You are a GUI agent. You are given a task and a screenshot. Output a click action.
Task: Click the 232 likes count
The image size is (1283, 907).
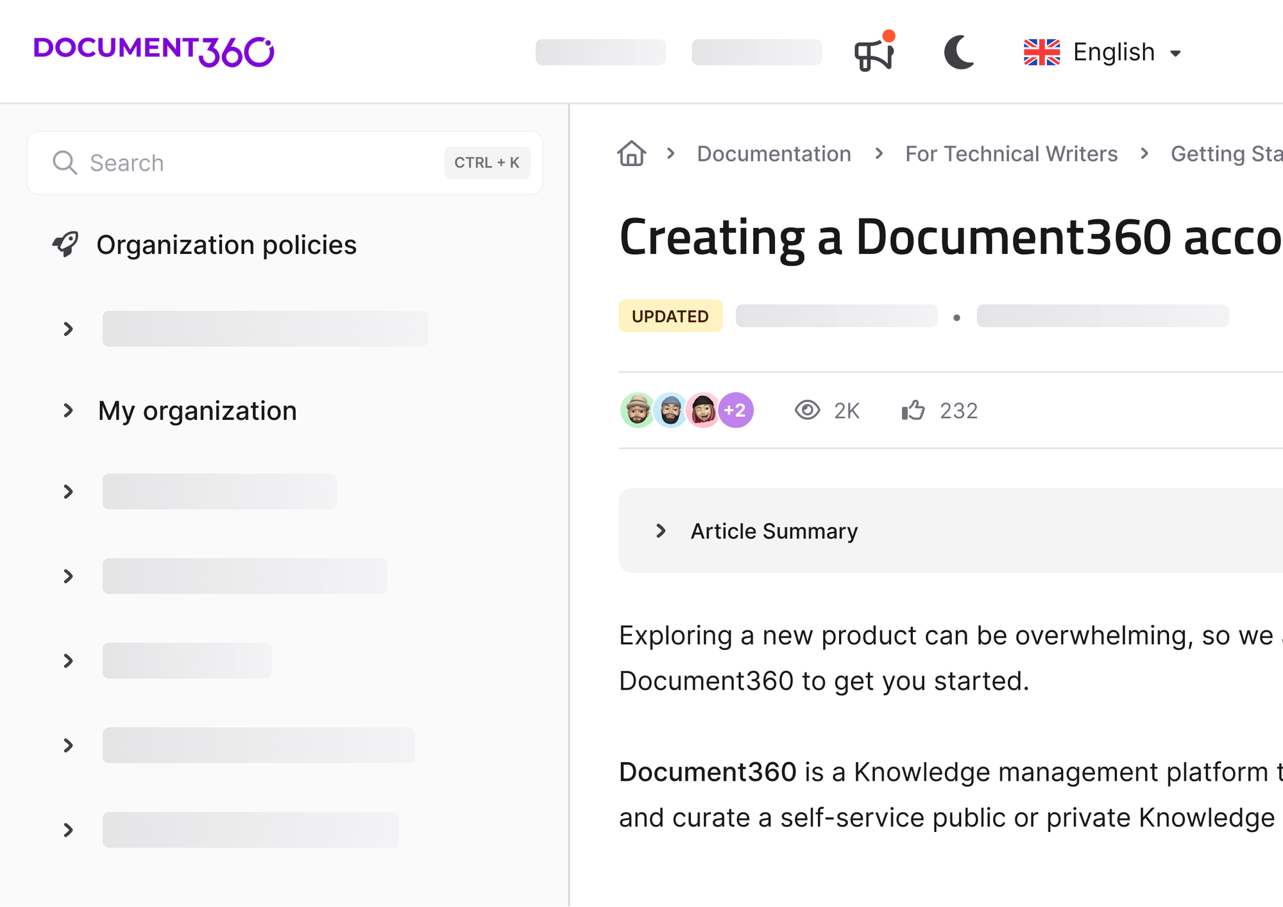pyautogui.click(x=958, y=411)
